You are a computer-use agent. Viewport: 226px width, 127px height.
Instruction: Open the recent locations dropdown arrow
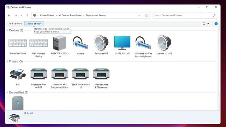(x=22, y=16)
